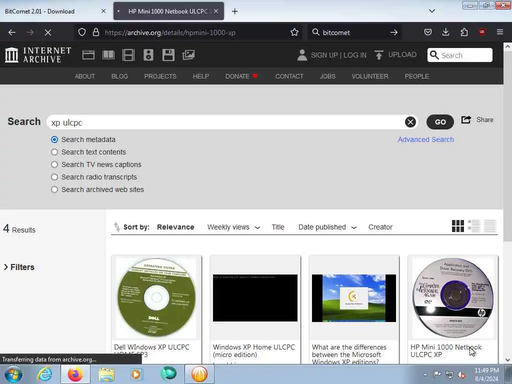
Task: Open PROJECTS navigation item
Action: 160,76
